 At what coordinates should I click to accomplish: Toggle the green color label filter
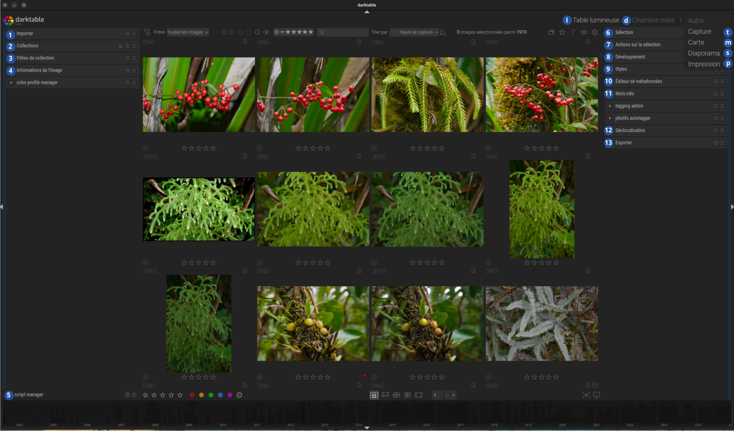(232, 32)
